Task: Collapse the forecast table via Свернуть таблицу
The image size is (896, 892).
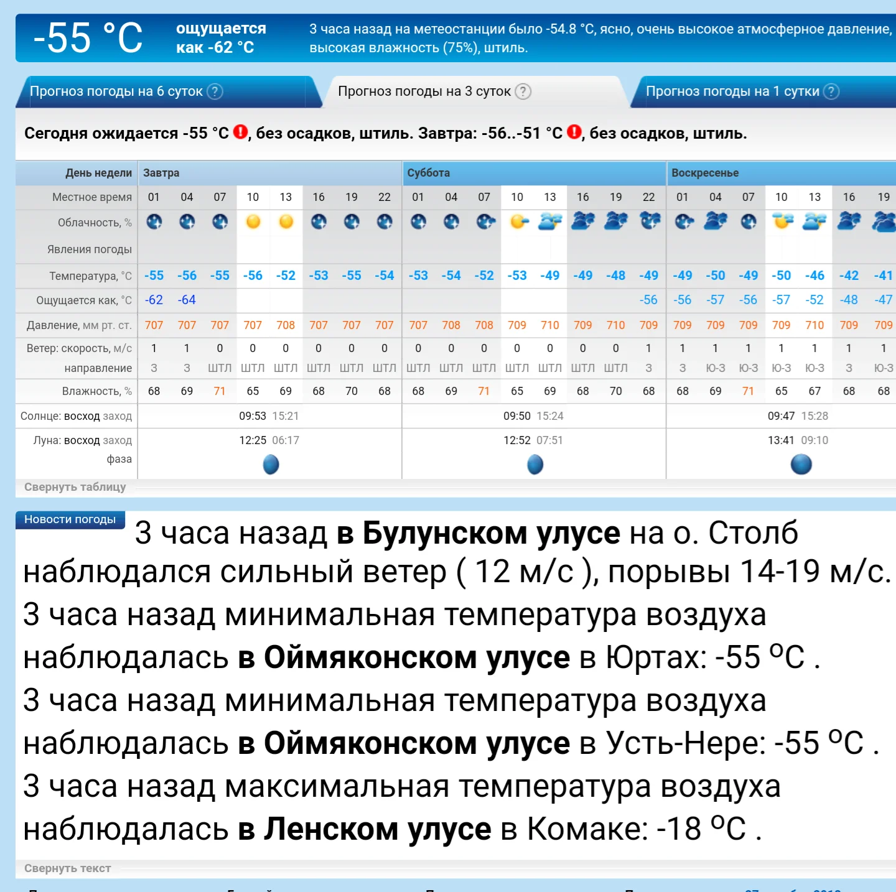Action: click(75, 486)
